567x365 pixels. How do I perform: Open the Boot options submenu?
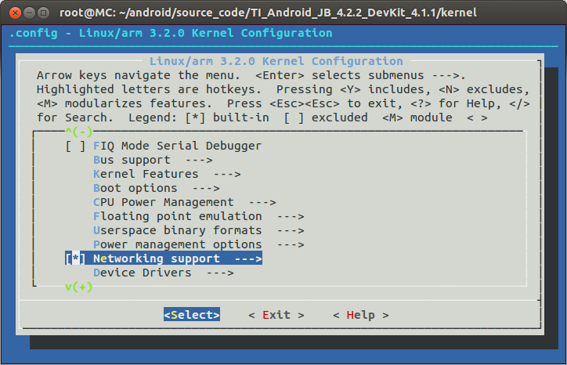tap(156, 189)
